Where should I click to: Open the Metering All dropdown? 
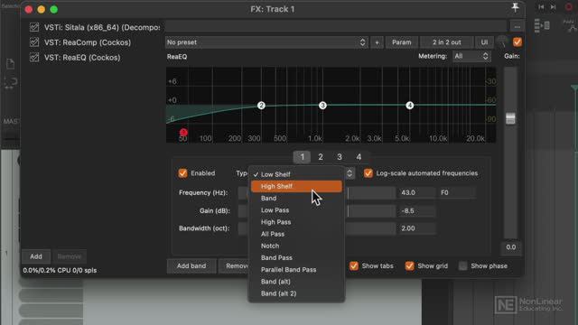pyautogui.click(x=471, y=56)
